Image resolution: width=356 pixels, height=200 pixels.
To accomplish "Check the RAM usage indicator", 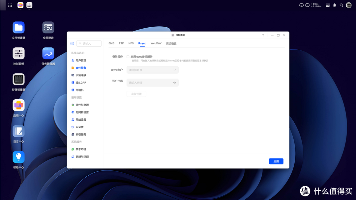I will 307,5.
